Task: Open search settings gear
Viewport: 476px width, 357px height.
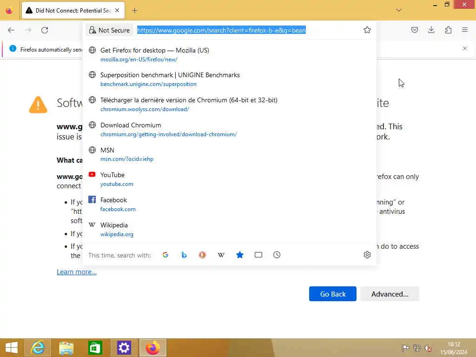Action: click(x=367, y=255)
